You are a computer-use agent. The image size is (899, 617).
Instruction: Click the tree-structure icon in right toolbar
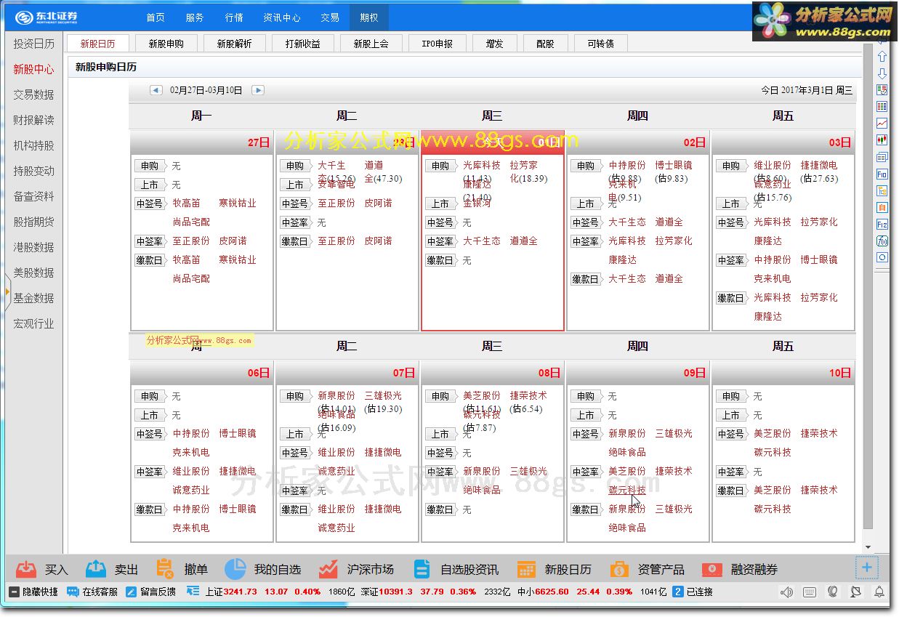882,190
